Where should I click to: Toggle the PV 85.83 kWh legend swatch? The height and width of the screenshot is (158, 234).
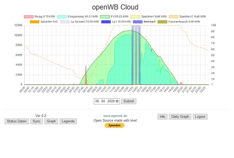(105, 17)
